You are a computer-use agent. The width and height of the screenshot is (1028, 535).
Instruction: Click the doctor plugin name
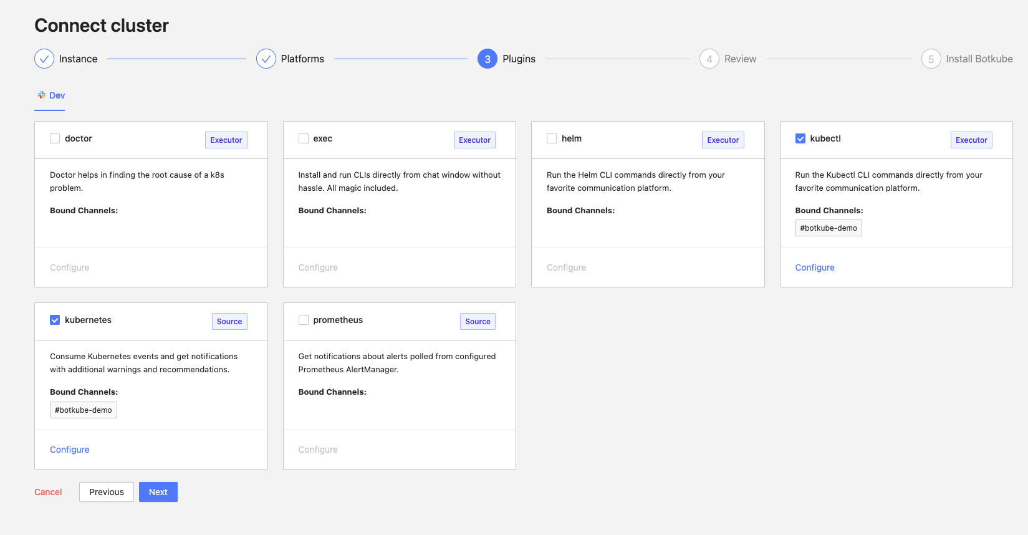[79, 138]
